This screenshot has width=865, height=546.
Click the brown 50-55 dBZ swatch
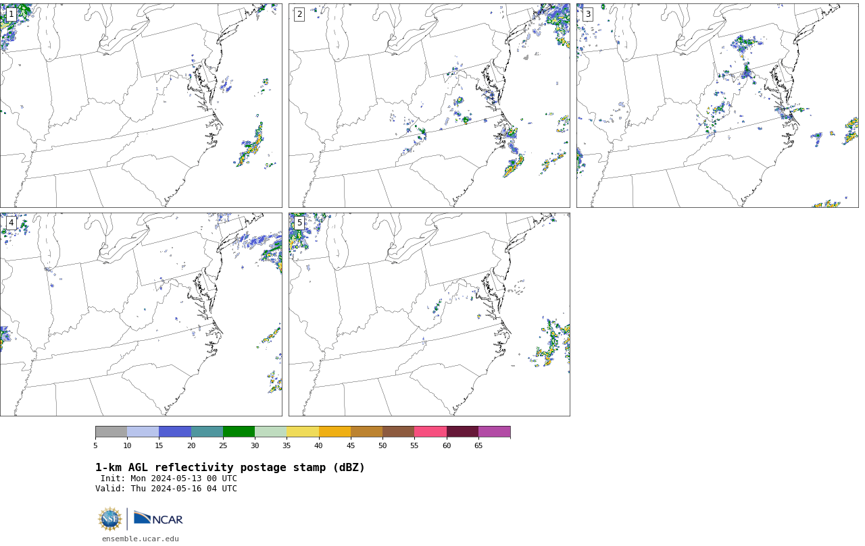(x=398, y=432)
